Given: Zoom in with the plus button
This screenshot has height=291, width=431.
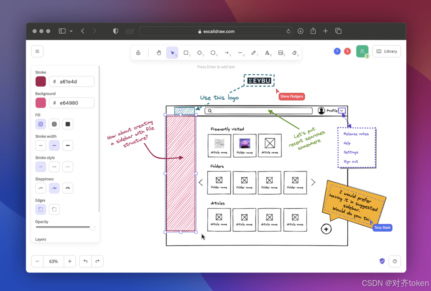Looking at the screenshot, I should coord(70,261).
